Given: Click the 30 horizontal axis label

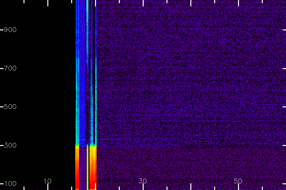Looking at the screenshot, I should click(143, 181).
